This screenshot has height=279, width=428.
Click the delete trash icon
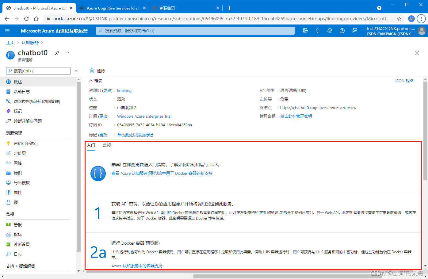[x=92, y=71]
